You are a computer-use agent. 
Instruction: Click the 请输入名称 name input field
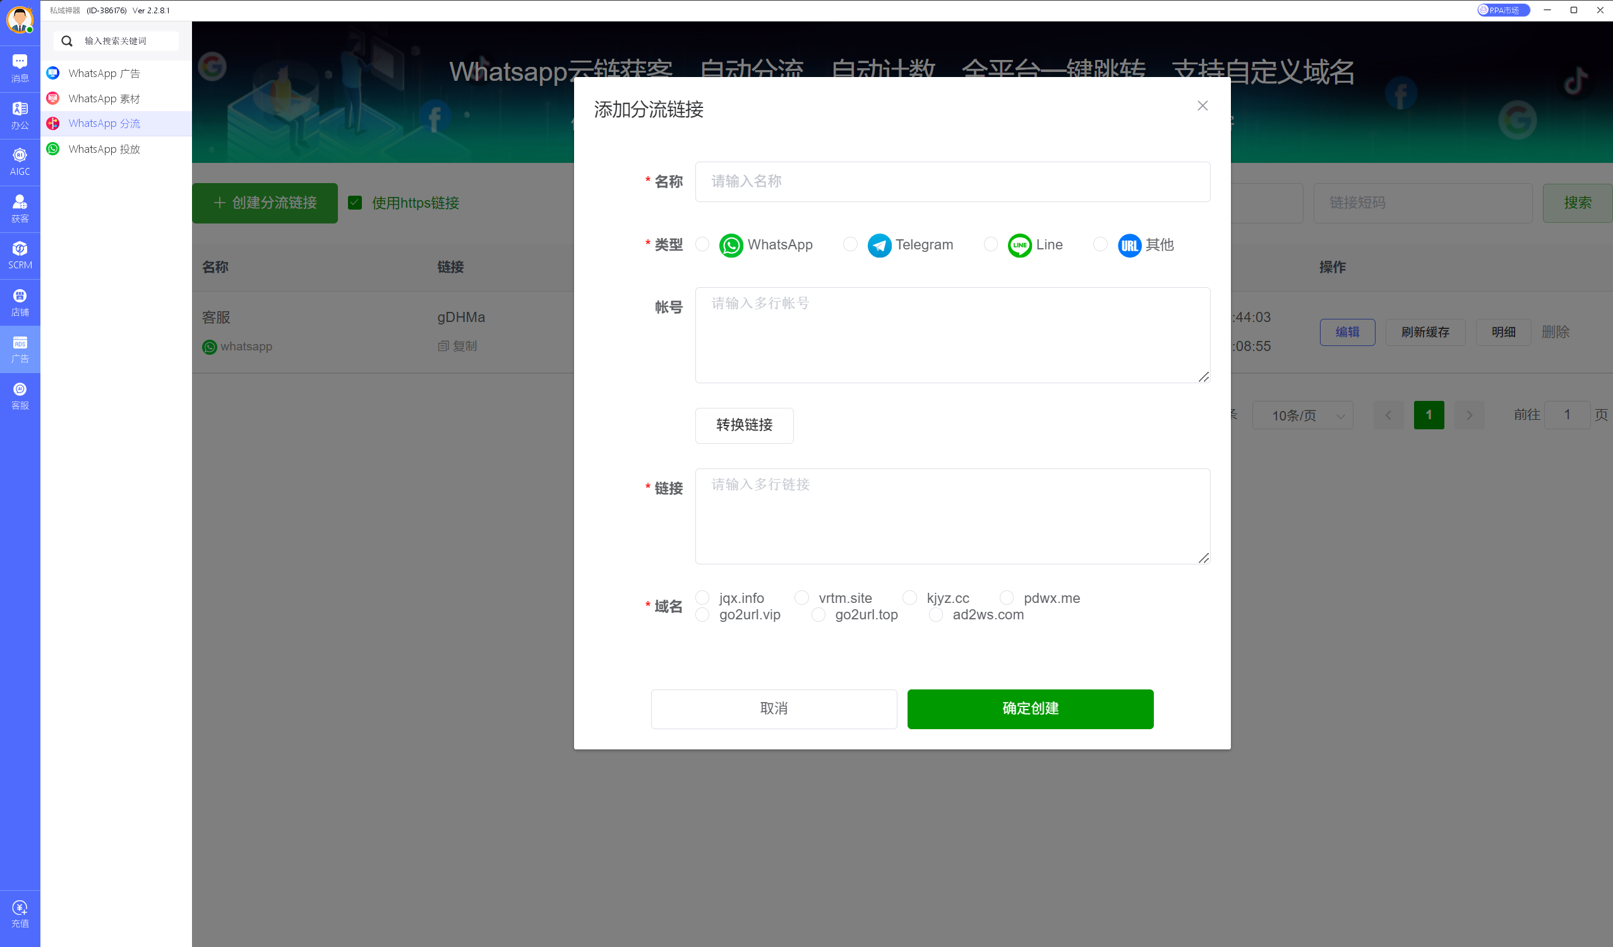[x=952, y=182]
